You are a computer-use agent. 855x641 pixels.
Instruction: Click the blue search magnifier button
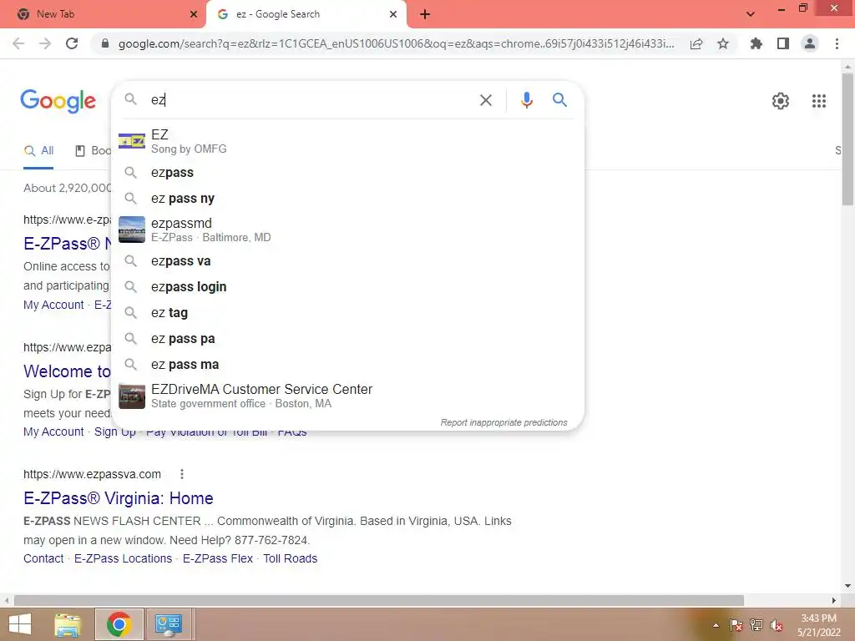559,100
